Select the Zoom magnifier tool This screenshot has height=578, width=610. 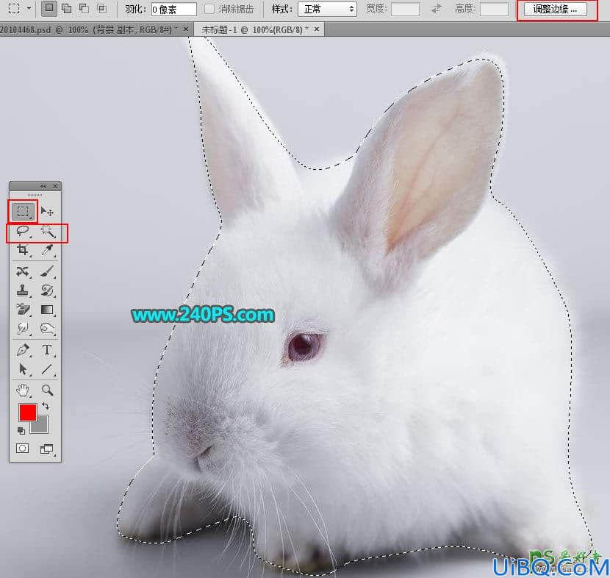pos(48,390)
